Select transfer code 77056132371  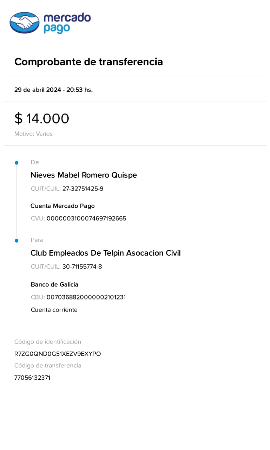pos(32,378)
